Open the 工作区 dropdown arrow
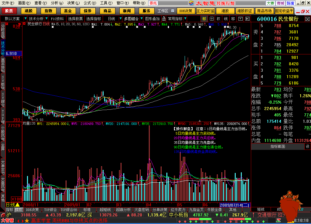The width and height of the screenshot is (311, 224). pos(173,11)
